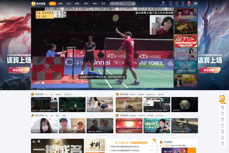Close the background ad with X icon
The height and width of the screenshot is (153, 229).
point(1,89)
